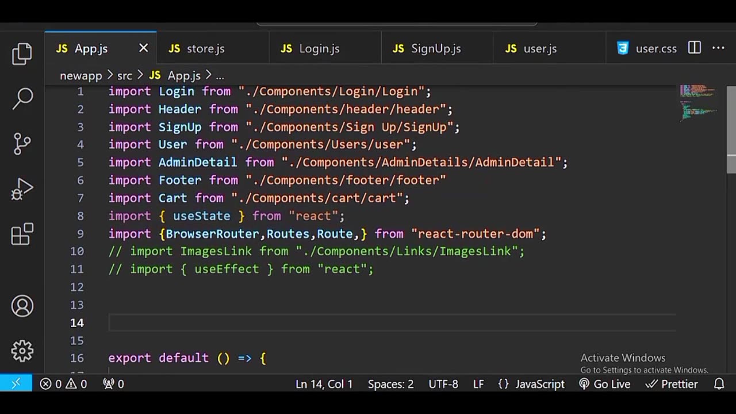Place cursor on empty line 14
The height and width of the screenshot is (414, 736).
pos(391,323)
